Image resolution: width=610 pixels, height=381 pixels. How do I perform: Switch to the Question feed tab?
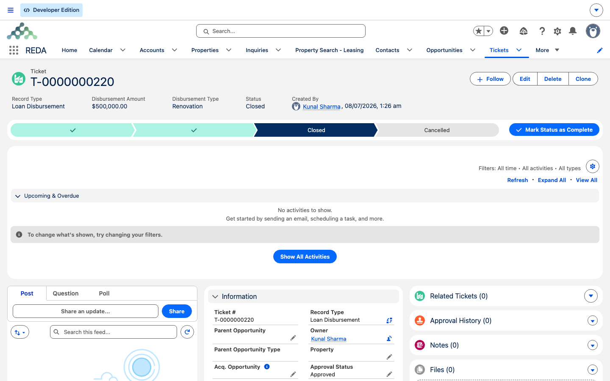point(66,293)
